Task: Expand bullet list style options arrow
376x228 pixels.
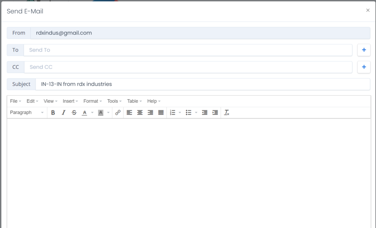Action: click(196, 113)
